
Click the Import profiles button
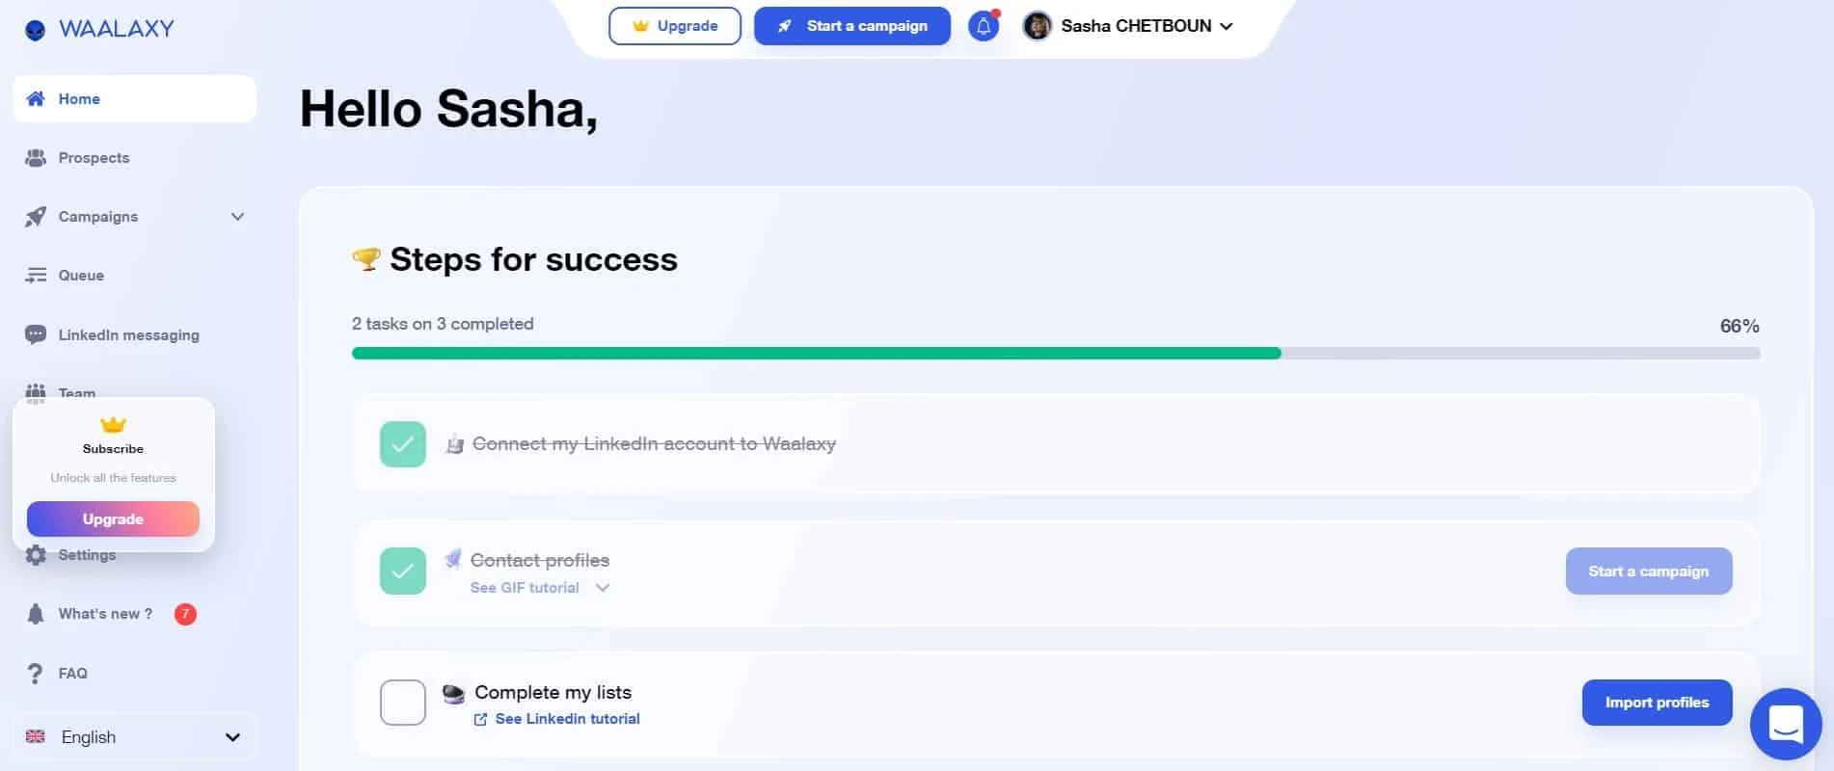click(x=1657, y=703)
